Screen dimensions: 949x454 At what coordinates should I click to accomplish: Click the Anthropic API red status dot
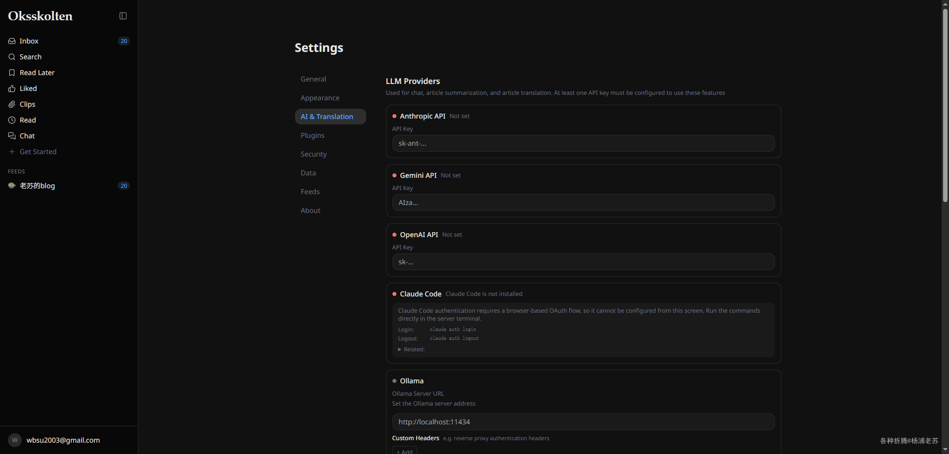tap(394, 116)
